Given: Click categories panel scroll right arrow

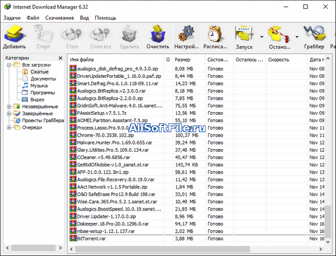Looking at the screenshot, I should coord(60,248).
